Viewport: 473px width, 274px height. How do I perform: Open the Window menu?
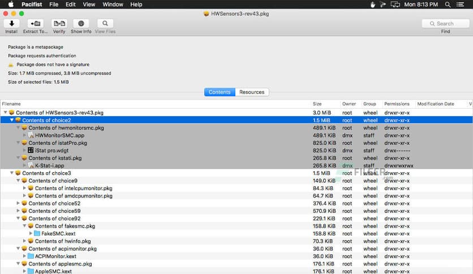click(113, 5)
